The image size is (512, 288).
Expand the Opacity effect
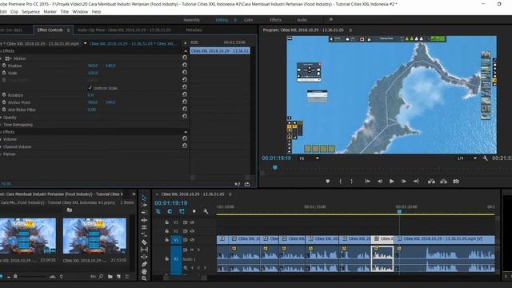tap(1, 118)
